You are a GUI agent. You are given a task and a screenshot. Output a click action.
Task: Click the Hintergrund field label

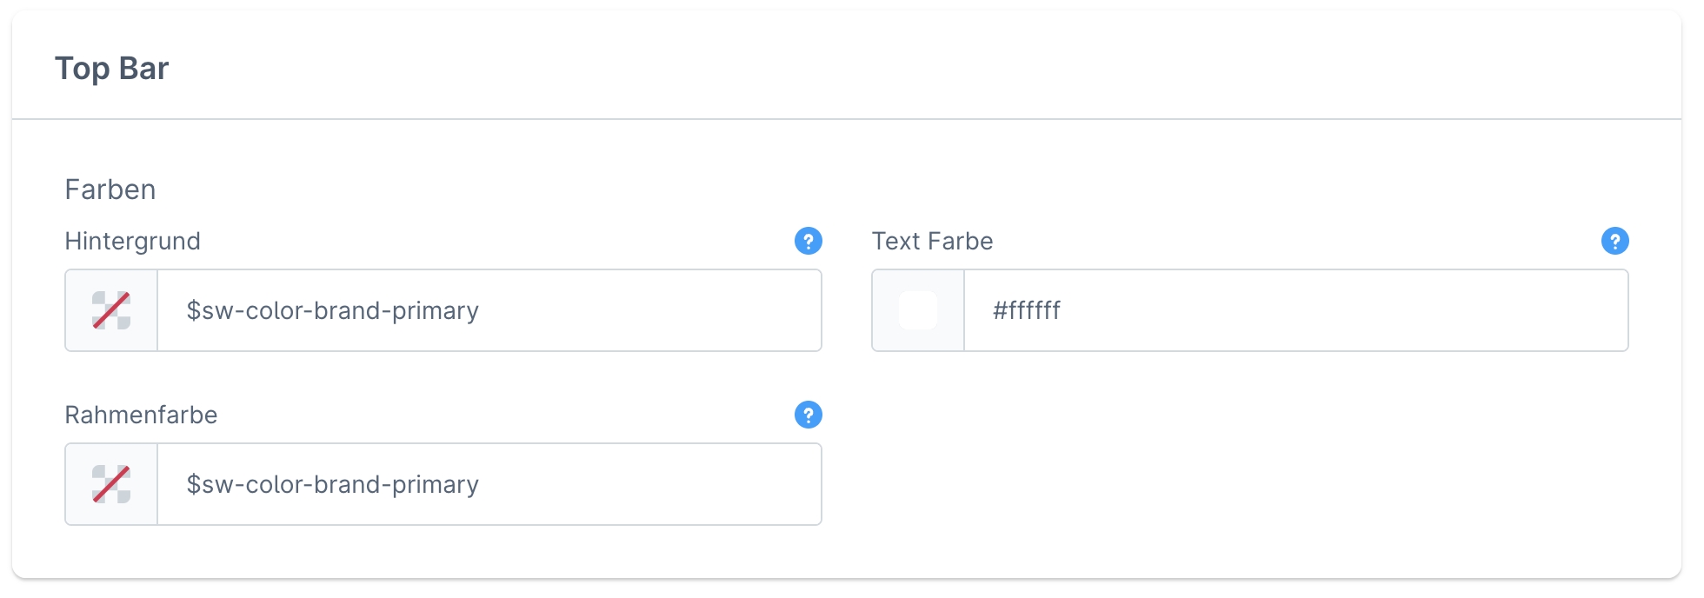coord(133,241)
